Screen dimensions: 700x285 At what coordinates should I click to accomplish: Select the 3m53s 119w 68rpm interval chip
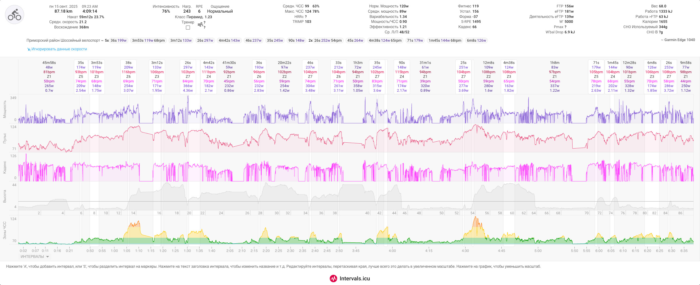(x=148, y=40)
